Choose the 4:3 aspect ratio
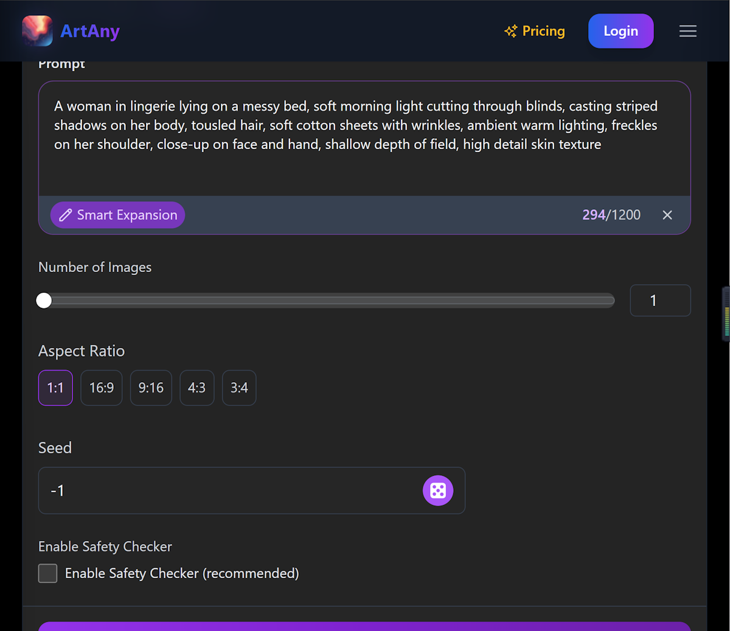The image size is (730, 631). 196,388
